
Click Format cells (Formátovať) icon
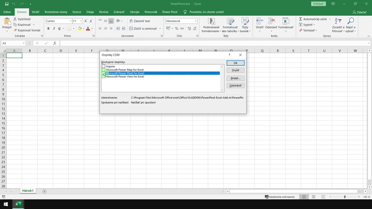click(x=286, y=21)
